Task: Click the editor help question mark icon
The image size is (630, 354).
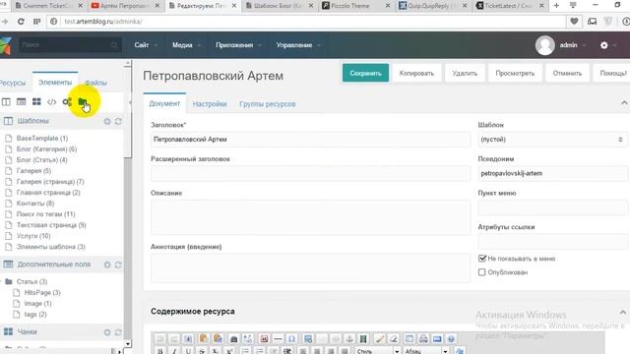Action: pos(451,338)
